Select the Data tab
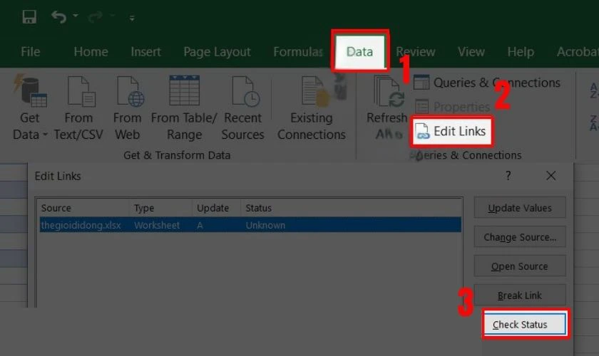Viewport: 599px width, 356px height. click(359, 51)
